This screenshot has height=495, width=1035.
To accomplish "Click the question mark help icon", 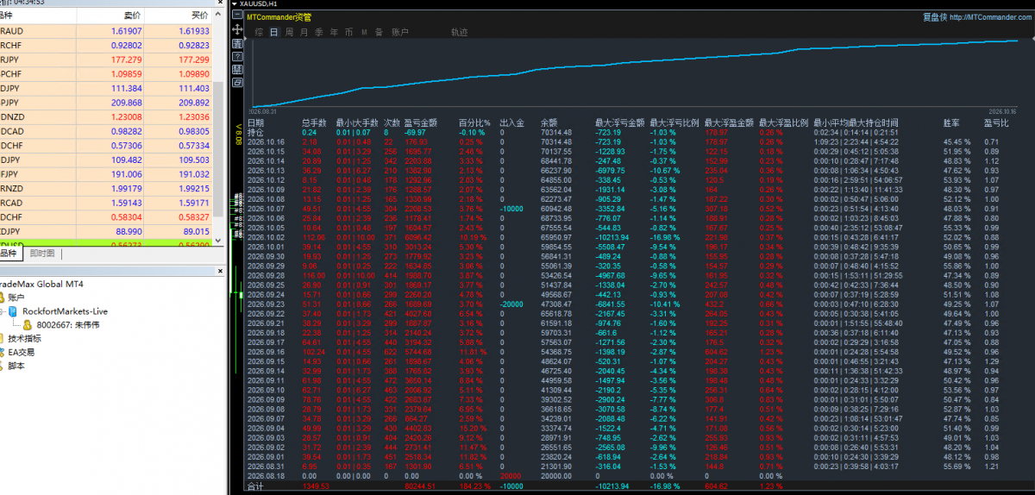I will point(238,56).
